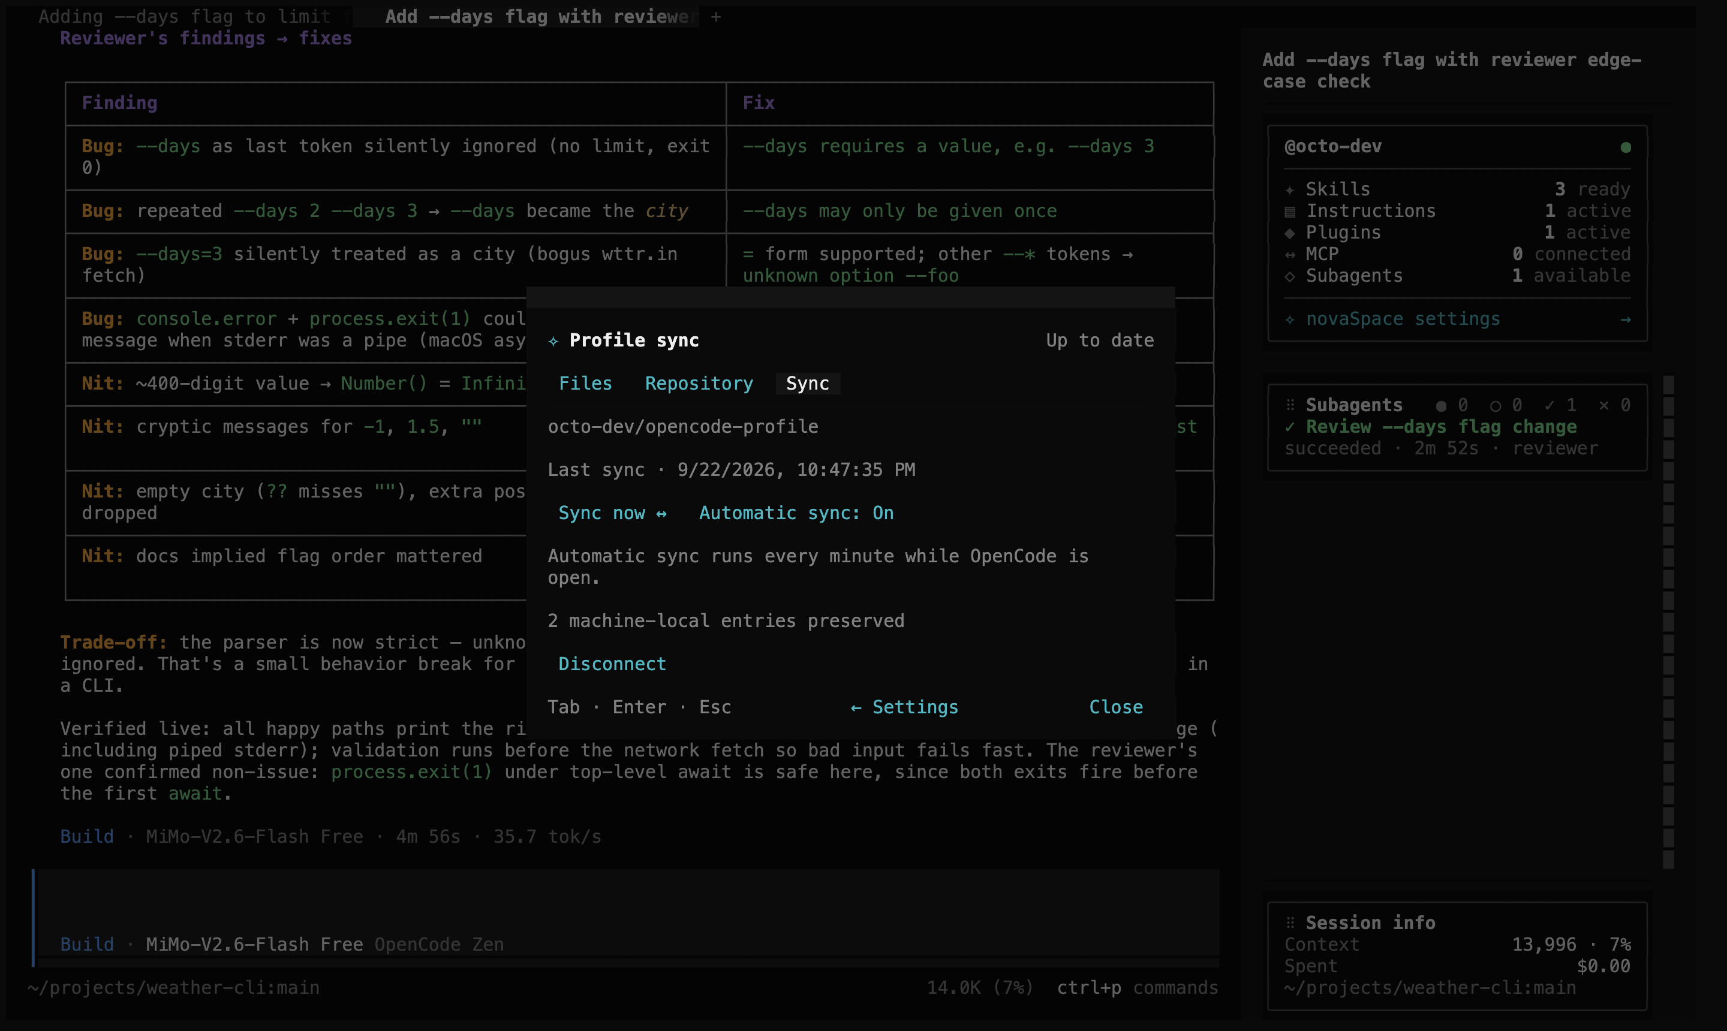Click the Profile sync diamond icon
1727x1031 pixels.
pos(553,340)
